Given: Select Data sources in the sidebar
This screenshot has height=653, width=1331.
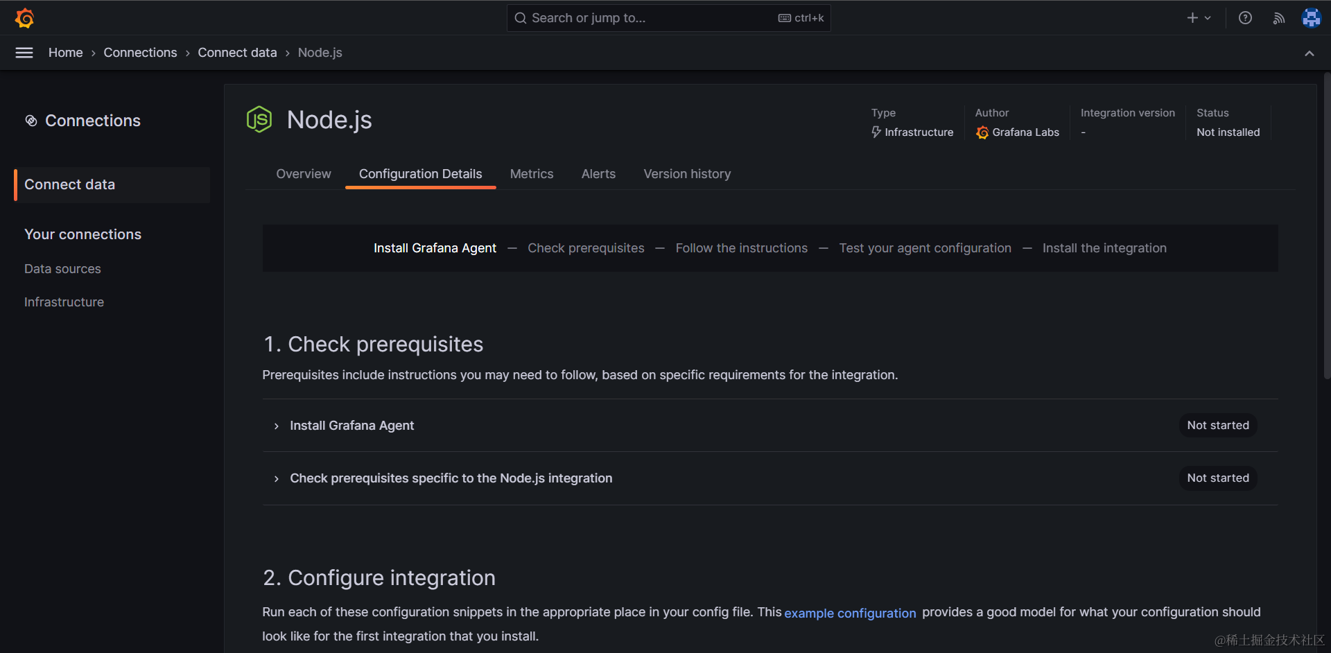Looking at the screenshot, I should point(62,269).
